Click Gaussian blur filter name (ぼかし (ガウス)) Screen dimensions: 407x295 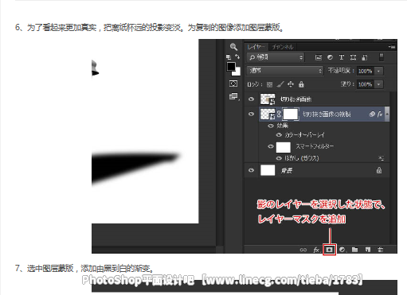(302, 158)
